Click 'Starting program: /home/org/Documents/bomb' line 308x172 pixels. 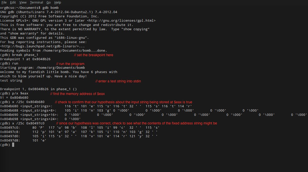(42, 68)
